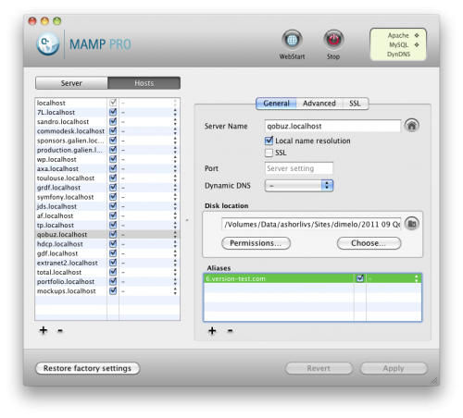Enable the SSL checkbox under Server Name
The width and height of the screenshot is (463, 418).
(x=269, y=153)
